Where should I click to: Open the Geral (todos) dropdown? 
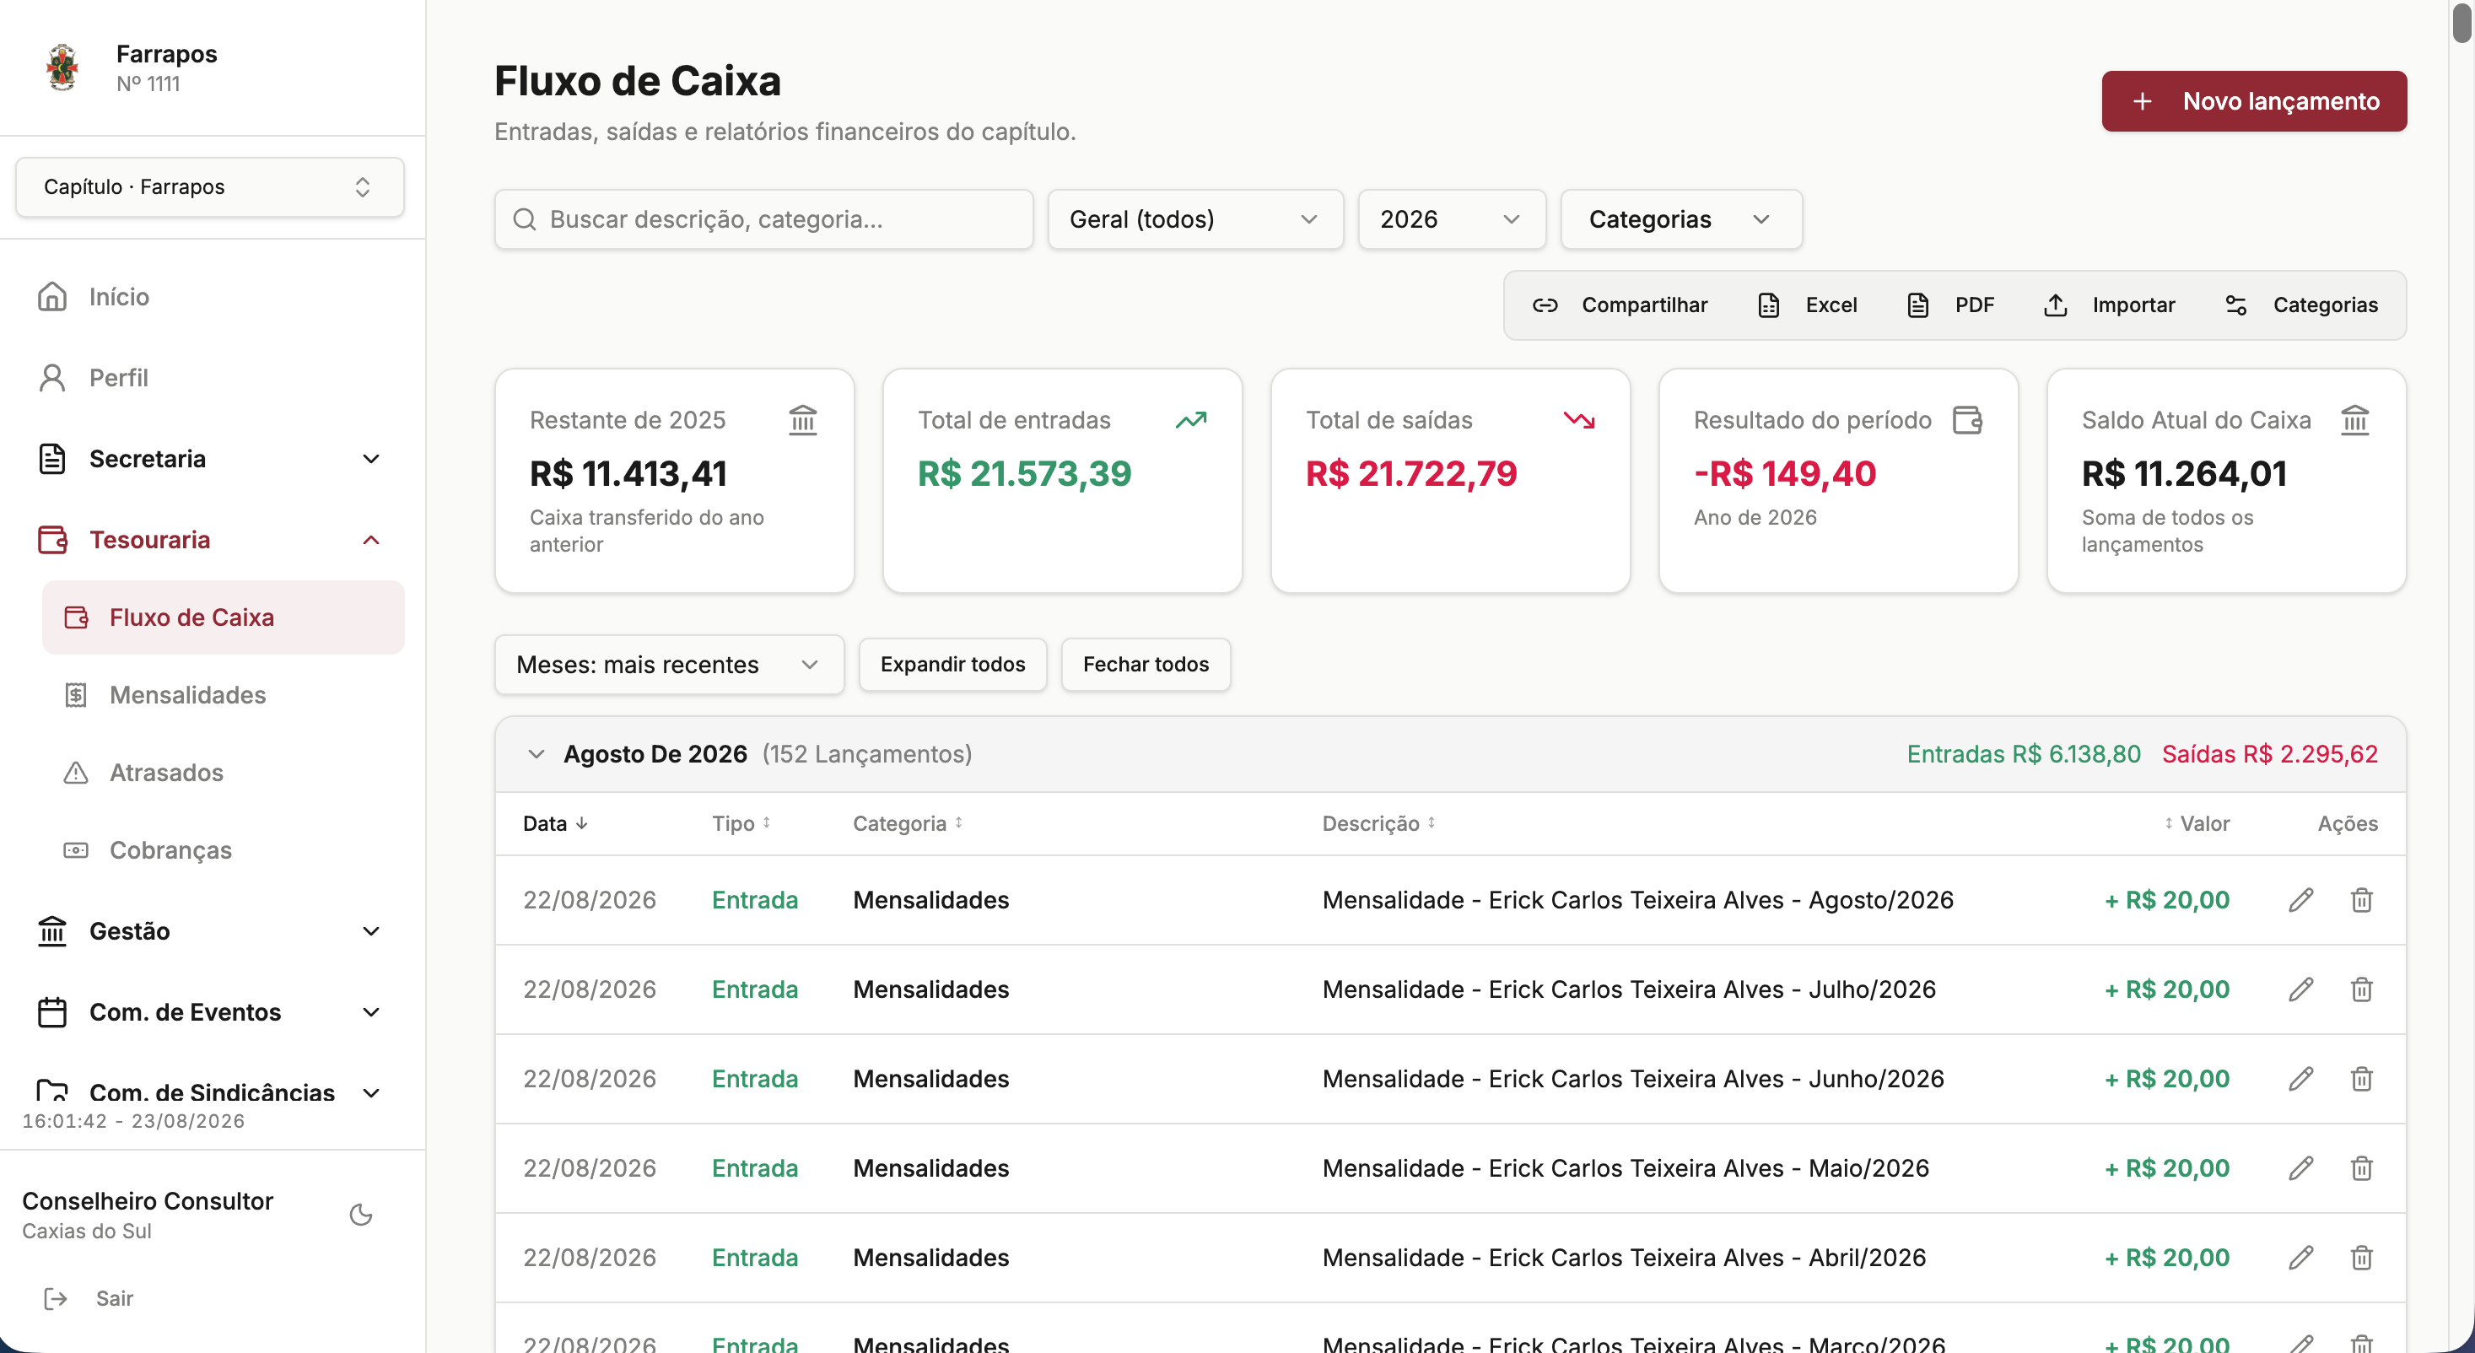(x=1195, y=219)
